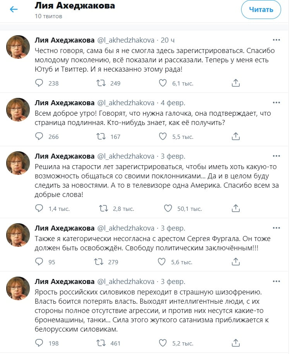Follow the account with the Читать button
Viewport: 290px width, 354px height.
click(261, 10)
